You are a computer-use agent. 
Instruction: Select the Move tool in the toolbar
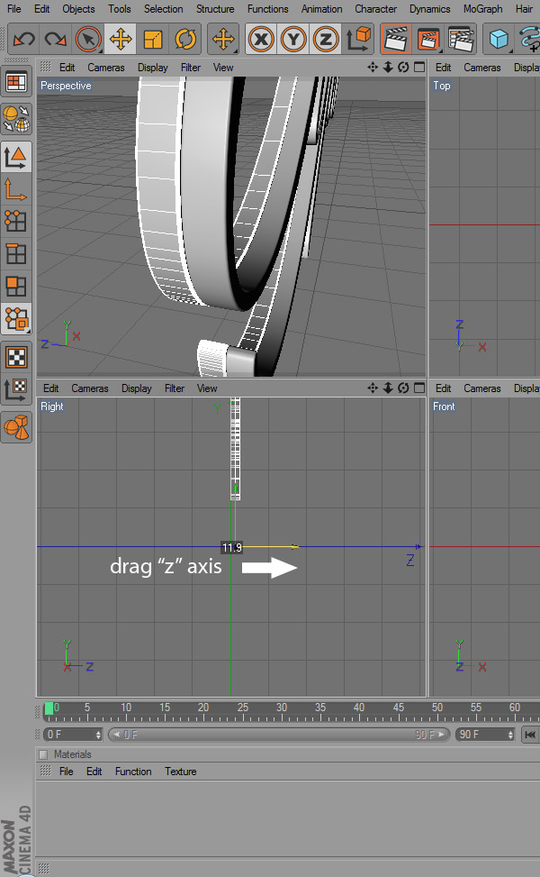coord(121,40)
